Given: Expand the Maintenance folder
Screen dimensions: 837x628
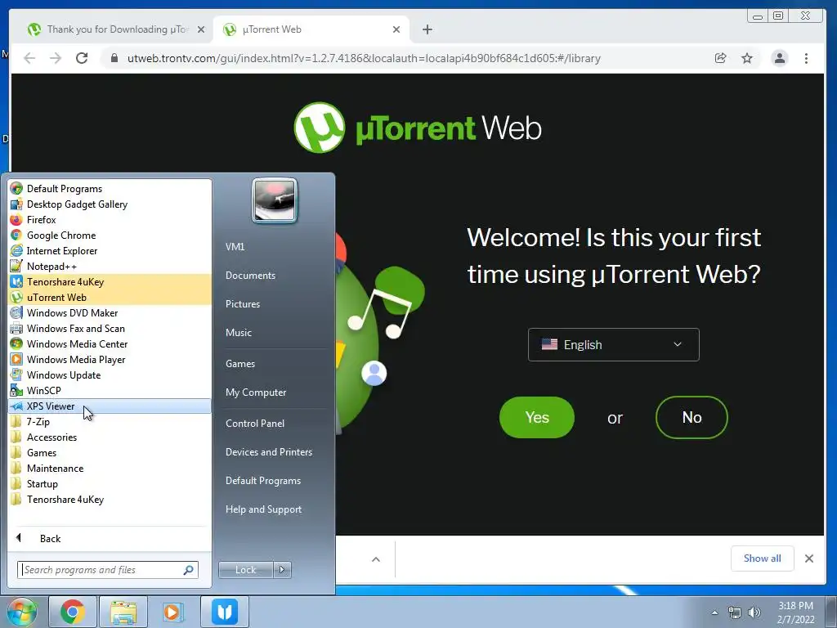Looking at the screenshot, I should (x=110, y=468).
